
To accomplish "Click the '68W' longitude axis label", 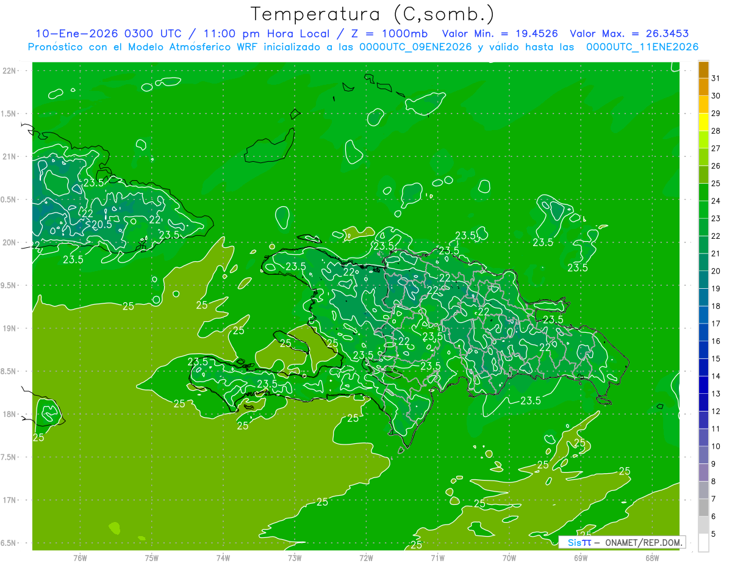I will [x=652, y=557].
